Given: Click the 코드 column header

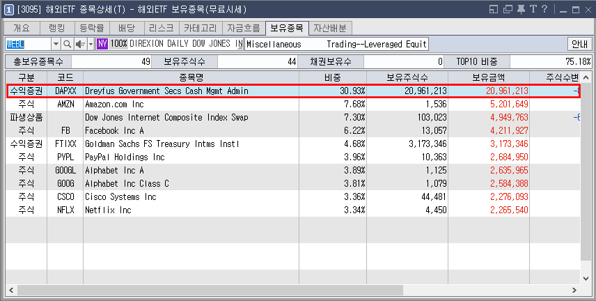Looking at the screenshot, I should coord(65,77).
